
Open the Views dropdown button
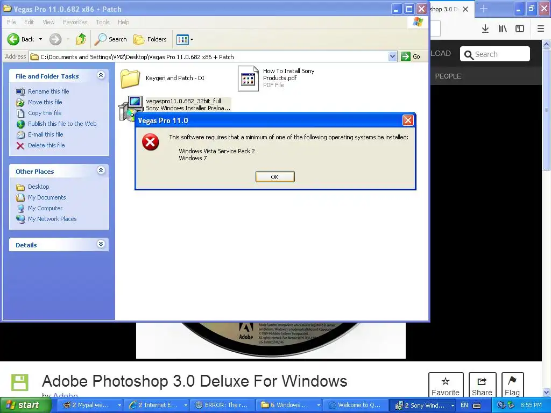(185, 39)
